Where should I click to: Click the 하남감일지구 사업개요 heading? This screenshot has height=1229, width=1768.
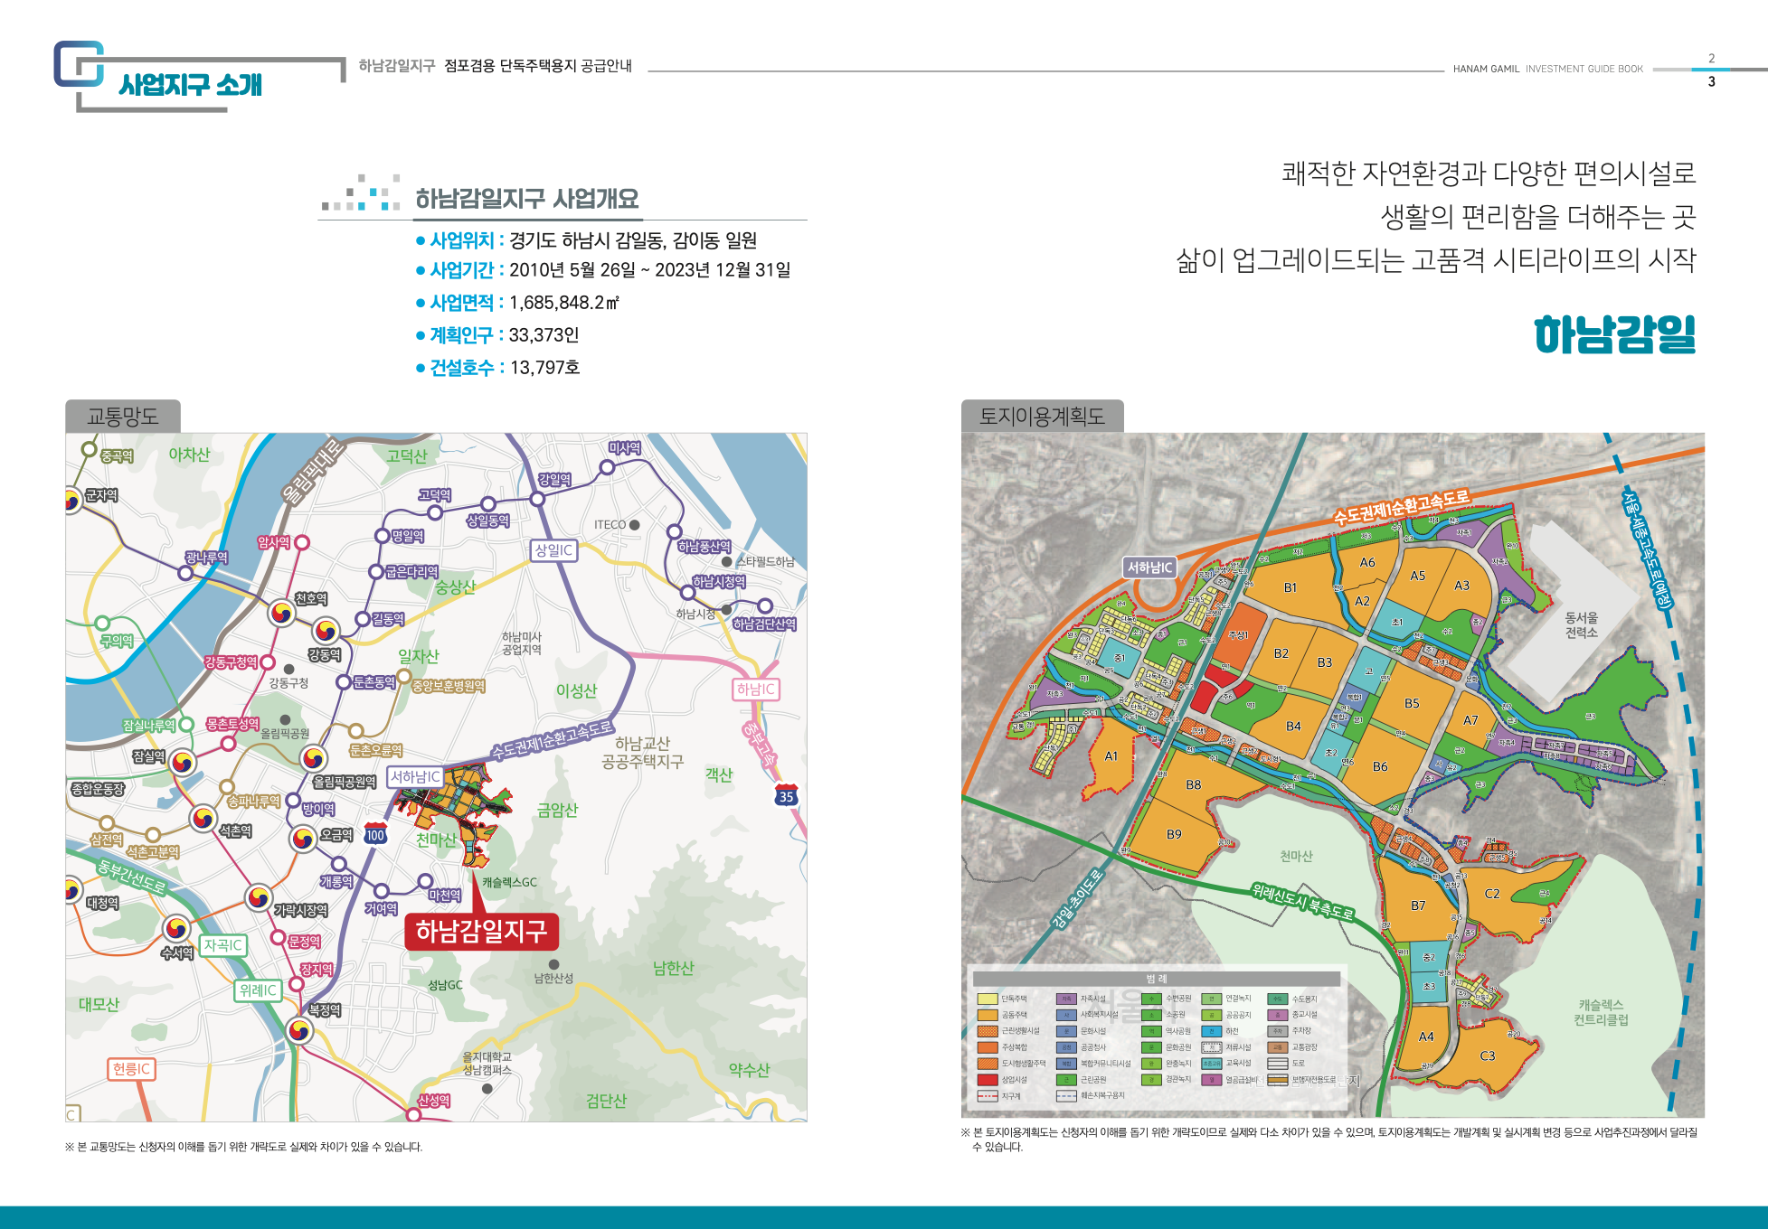coord(526,198)
